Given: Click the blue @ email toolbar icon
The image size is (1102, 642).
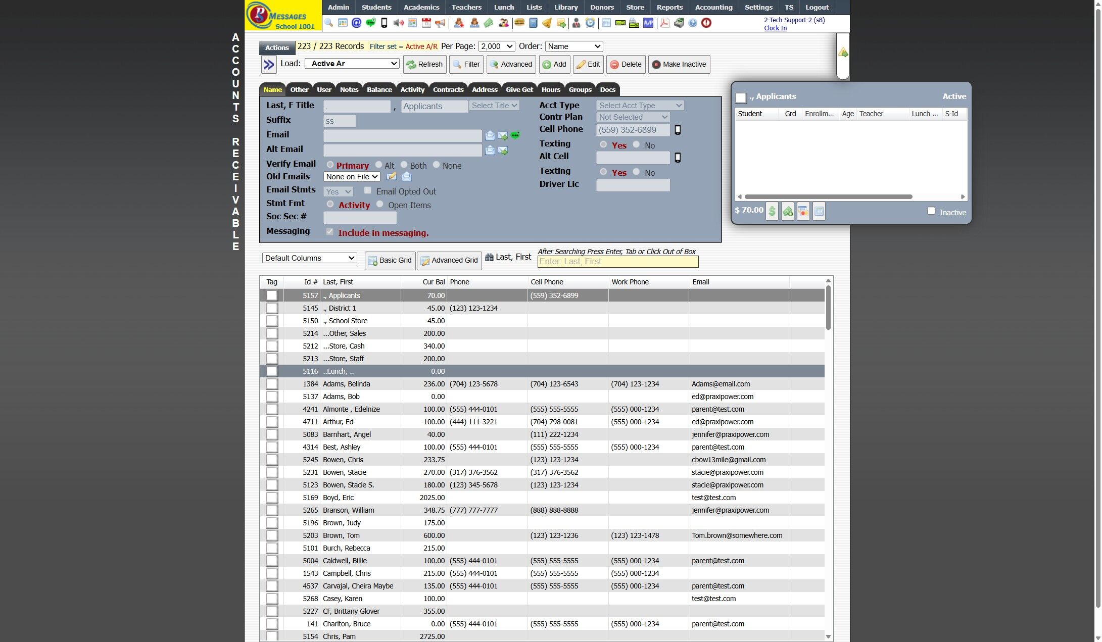Looking at the screenshot, I should point(356,23).
